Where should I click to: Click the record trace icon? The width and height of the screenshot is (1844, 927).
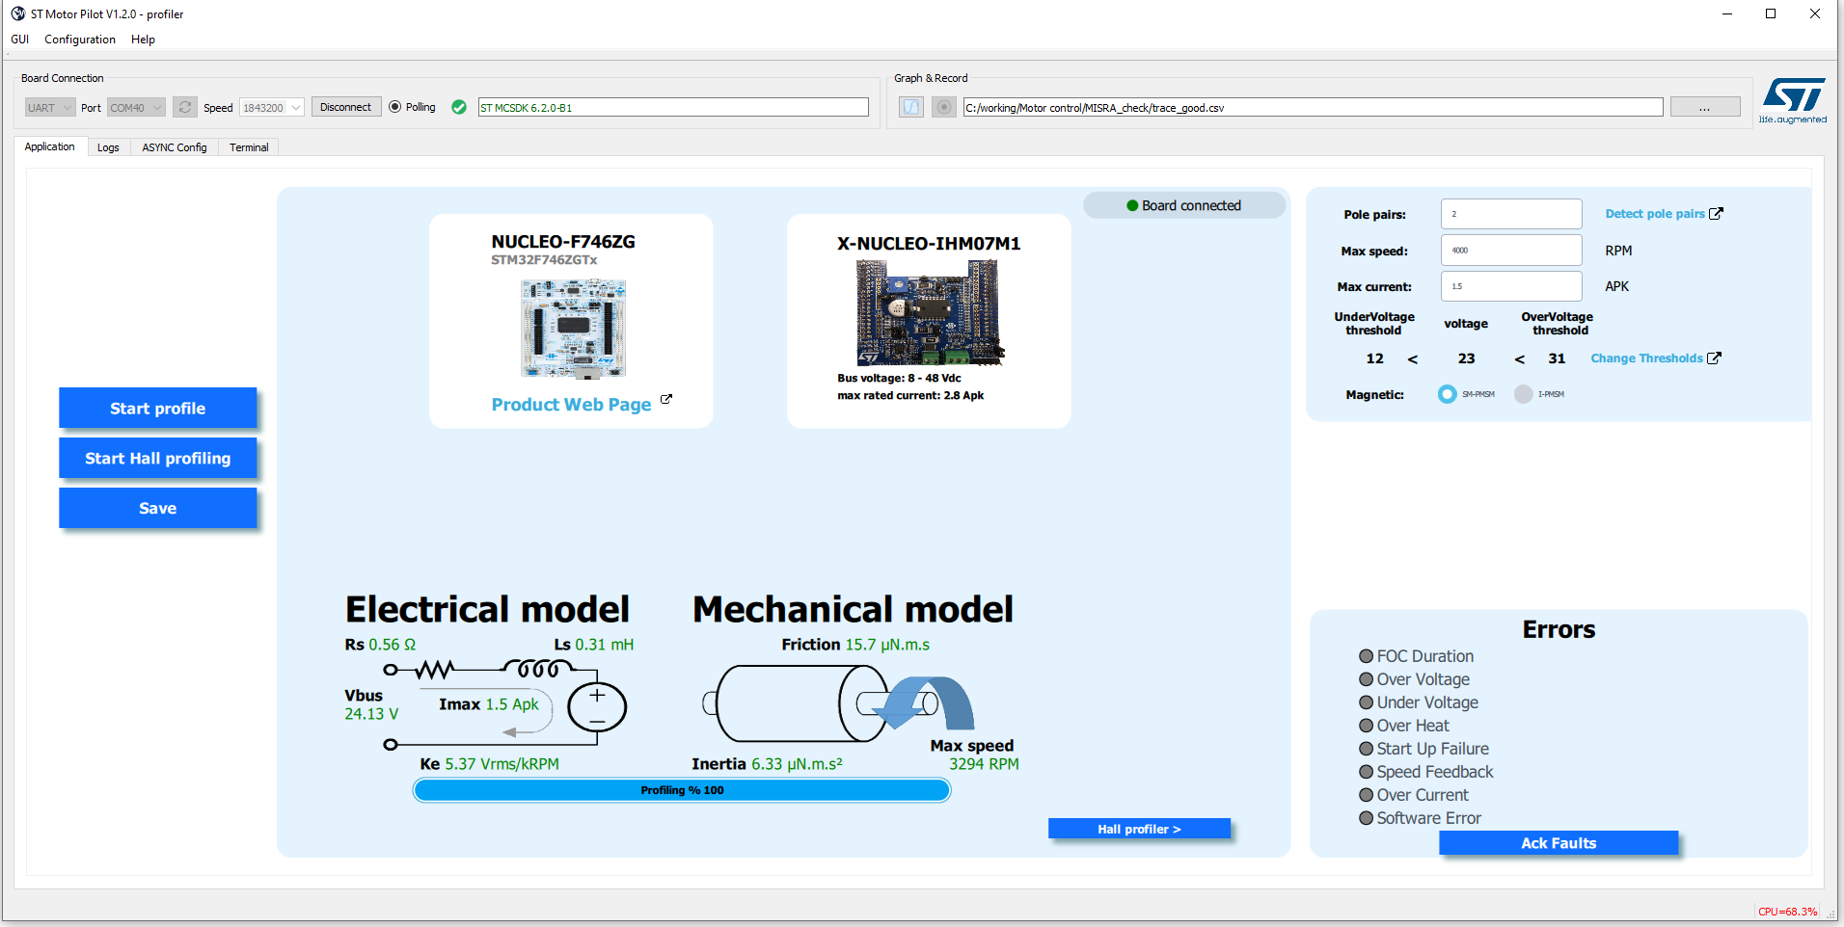(x=944, y=107)
